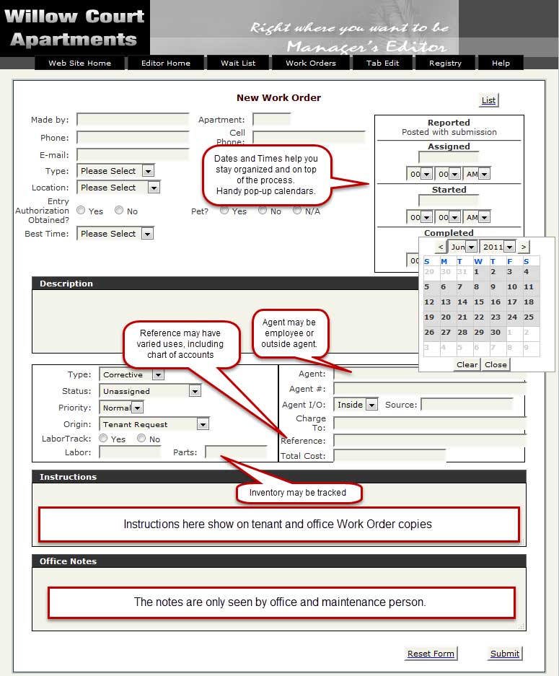
Task: Click the Total Cost input field
Action: tap(389, 456)
